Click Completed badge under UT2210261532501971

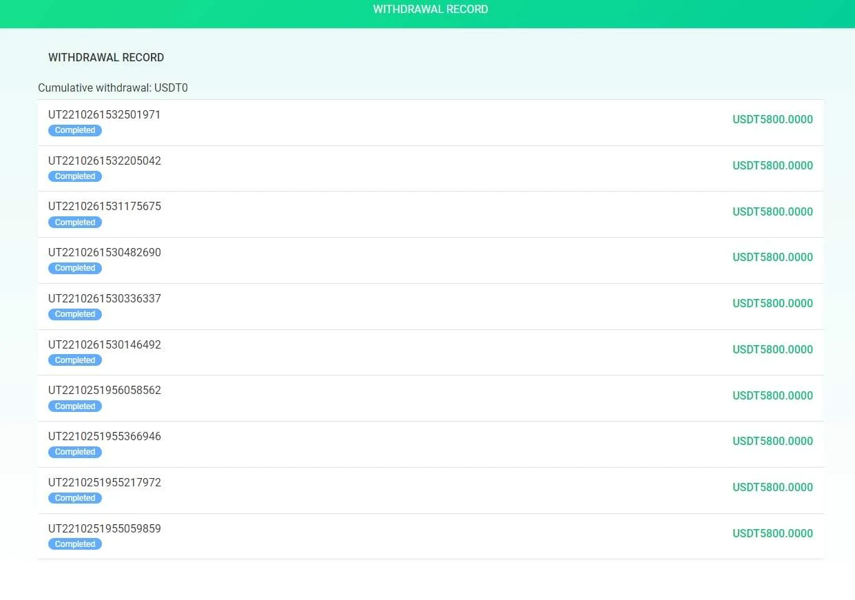point(75,130)
